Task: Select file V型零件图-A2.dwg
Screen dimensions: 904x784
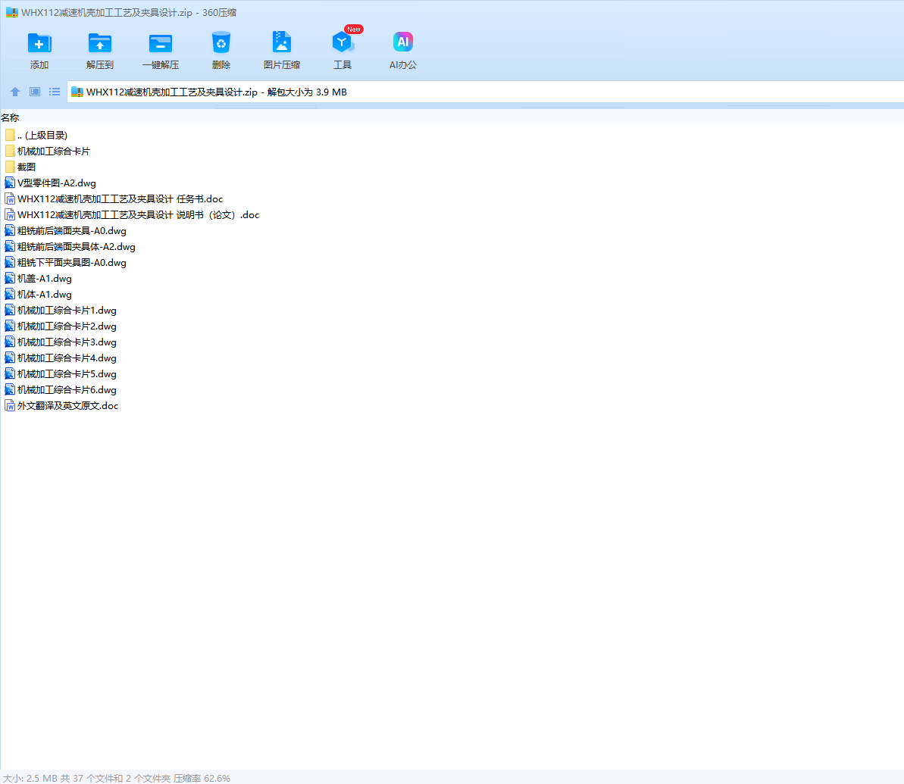Action: (50, 183)
